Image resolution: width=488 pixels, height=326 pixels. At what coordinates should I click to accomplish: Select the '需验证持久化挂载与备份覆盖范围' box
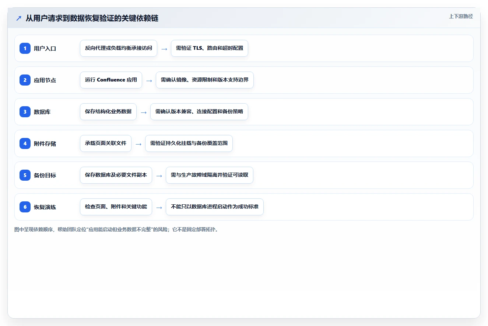tap(189, 143)
